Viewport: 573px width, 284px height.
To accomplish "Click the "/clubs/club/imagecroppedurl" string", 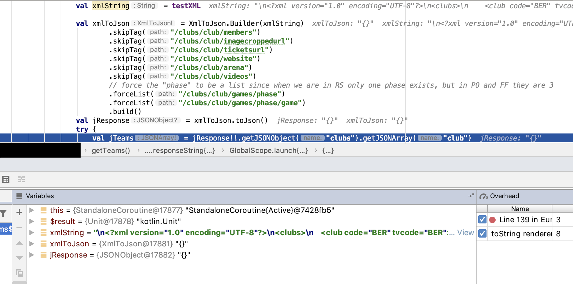I will [x=230, y=41].
